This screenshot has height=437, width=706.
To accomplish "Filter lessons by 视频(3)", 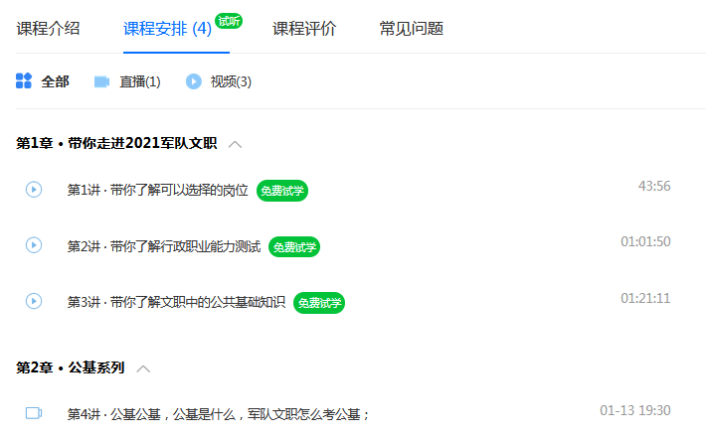I will 231,81.
